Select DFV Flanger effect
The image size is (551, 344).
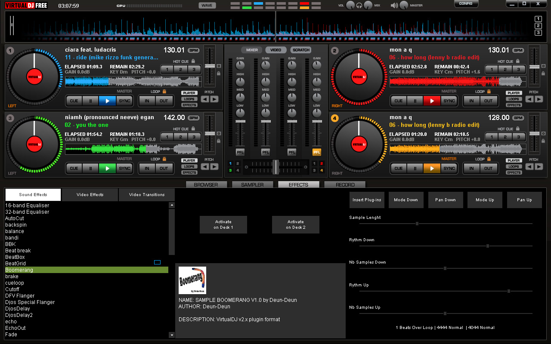(87, 296)
